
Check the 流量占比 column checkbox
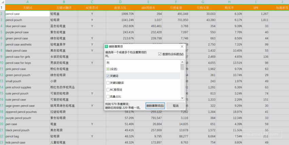click(108, 96)
